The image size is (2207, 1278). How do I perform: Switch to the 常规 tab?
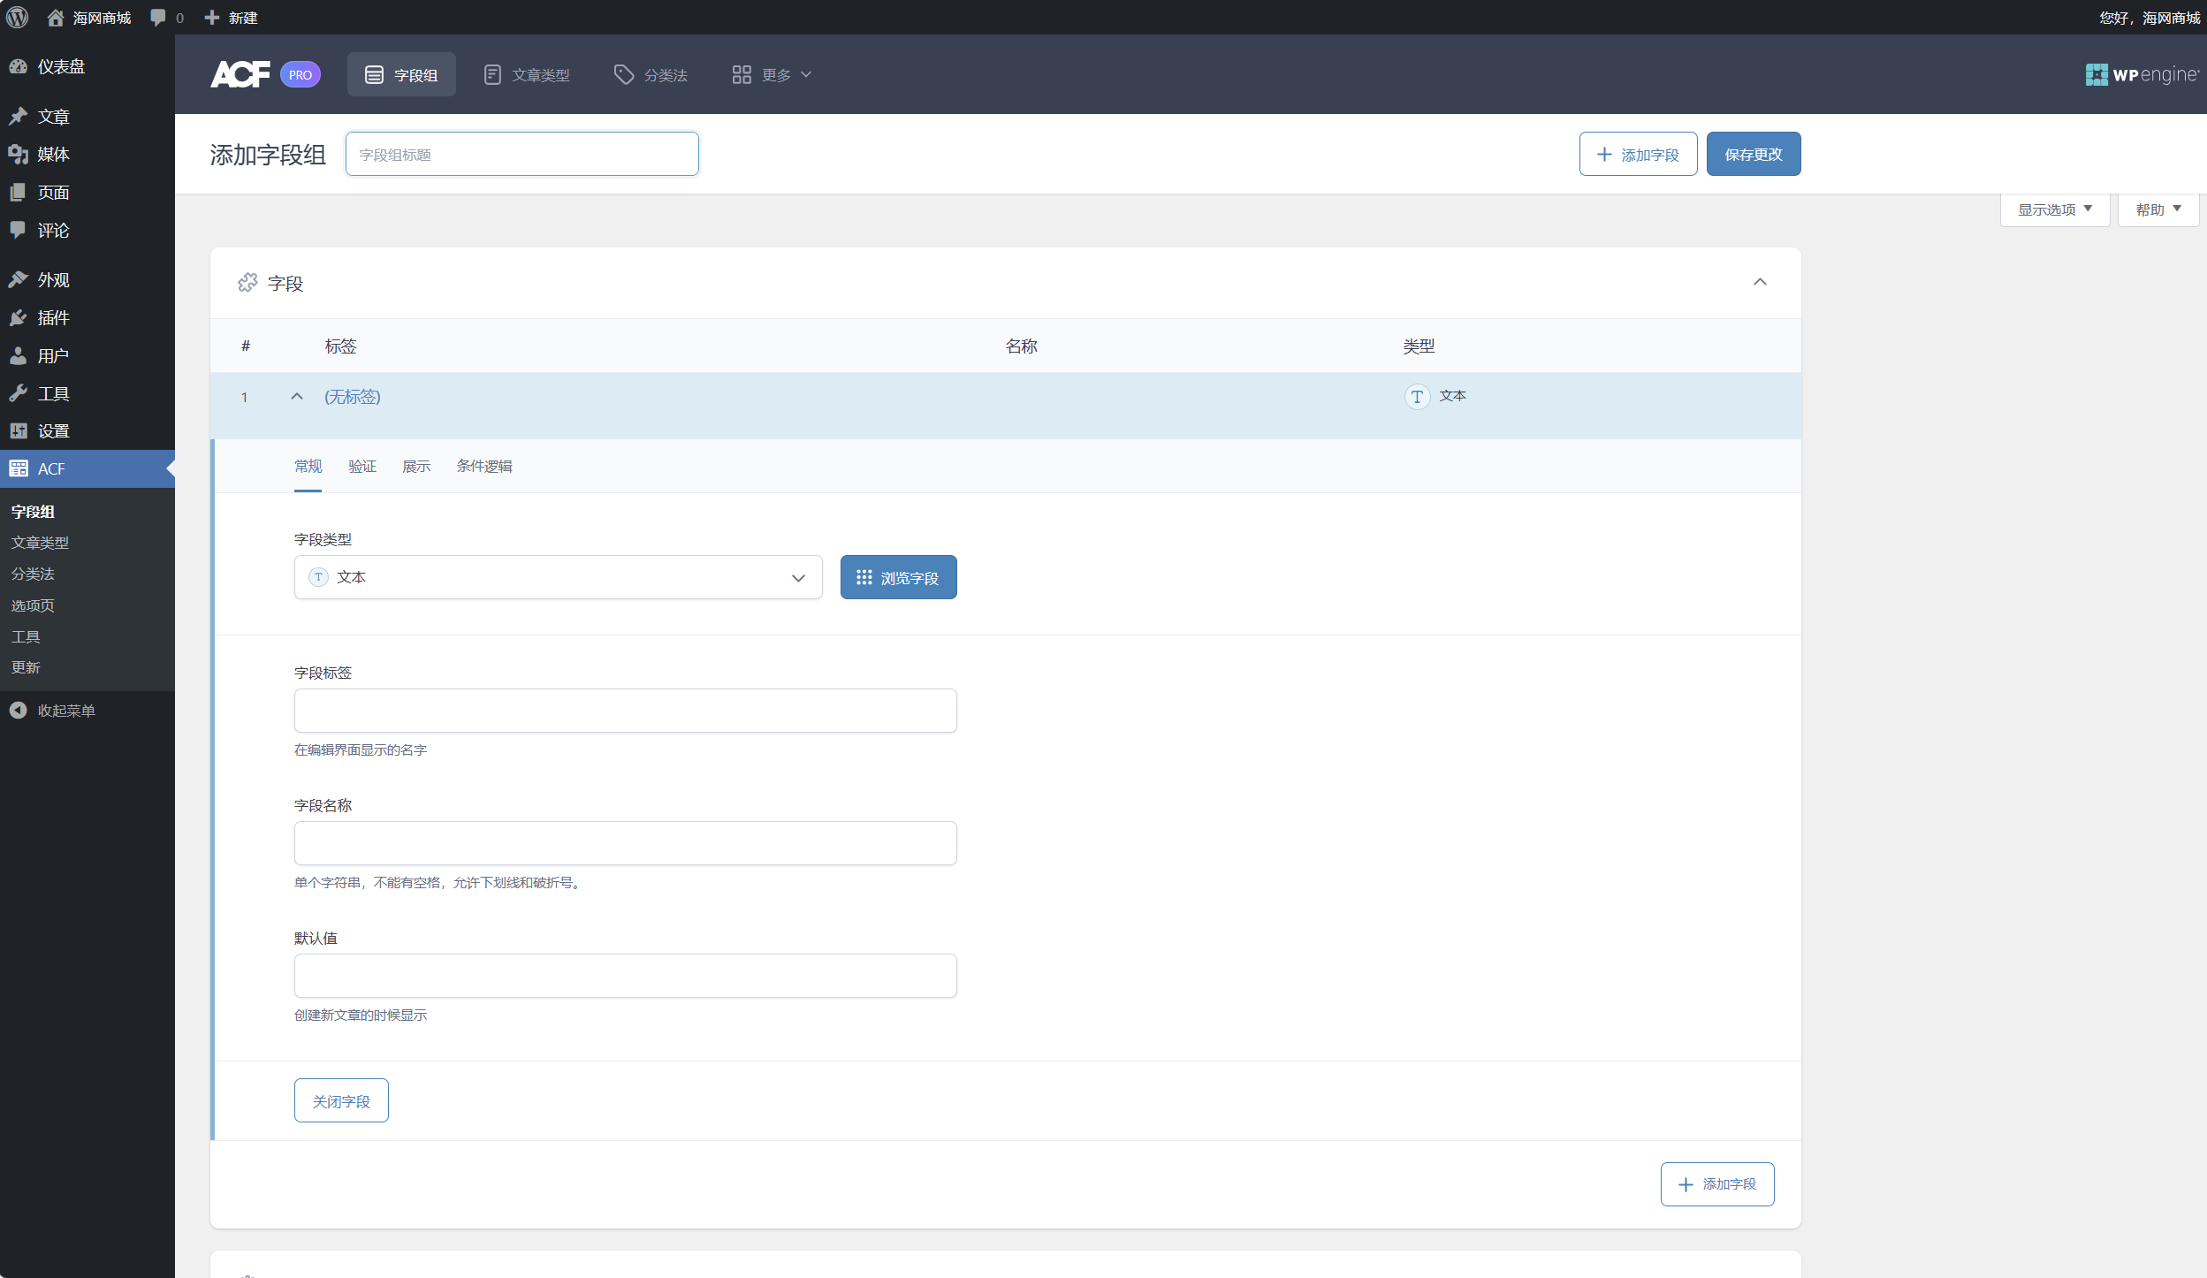[308, 466]
